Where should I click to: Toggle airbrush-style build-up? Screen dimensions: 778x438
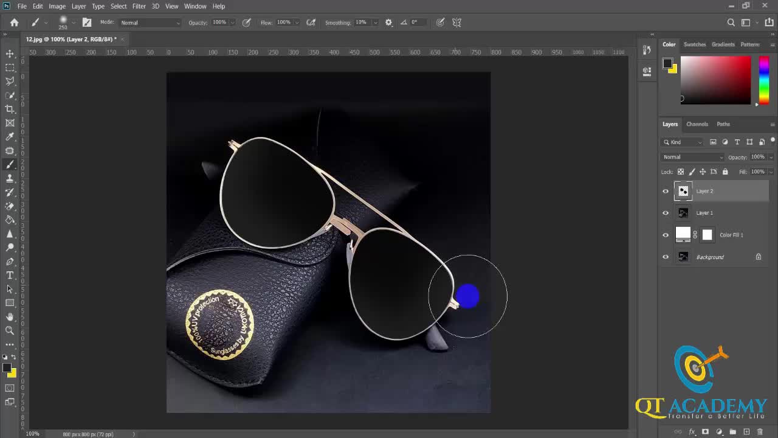point(311,23)
